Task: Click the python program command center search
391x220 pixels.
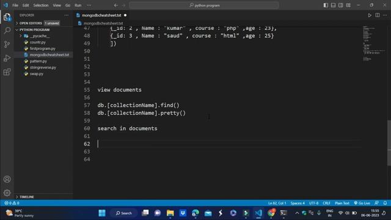Action: [204, 5]
